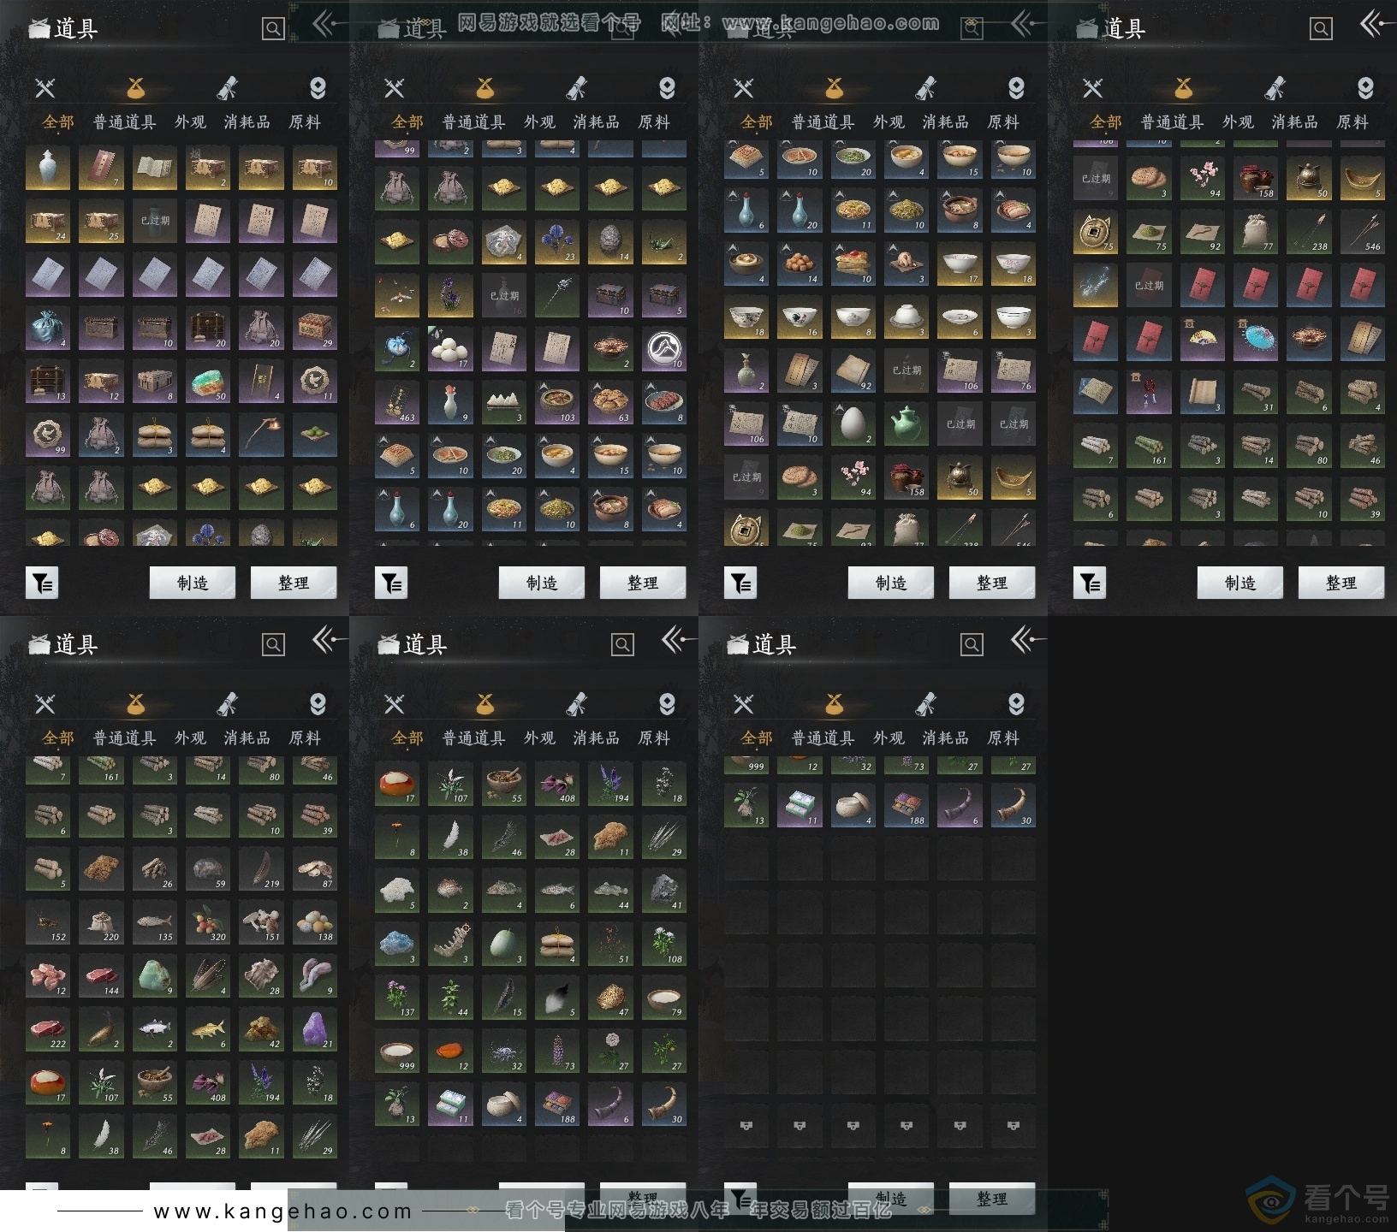Collapse the bottom-right 道具 panel with arrow
Viewport: 1397px width, 1232px height.
(1026, 640)
